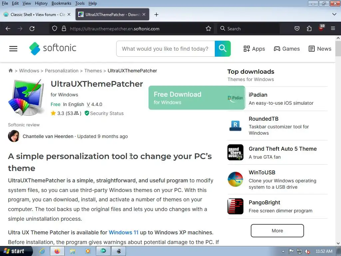Click the V 4.4.0 version label
The width and height of the screenshot is (341, 256).
pyautogui.click(x=94, y=104)
